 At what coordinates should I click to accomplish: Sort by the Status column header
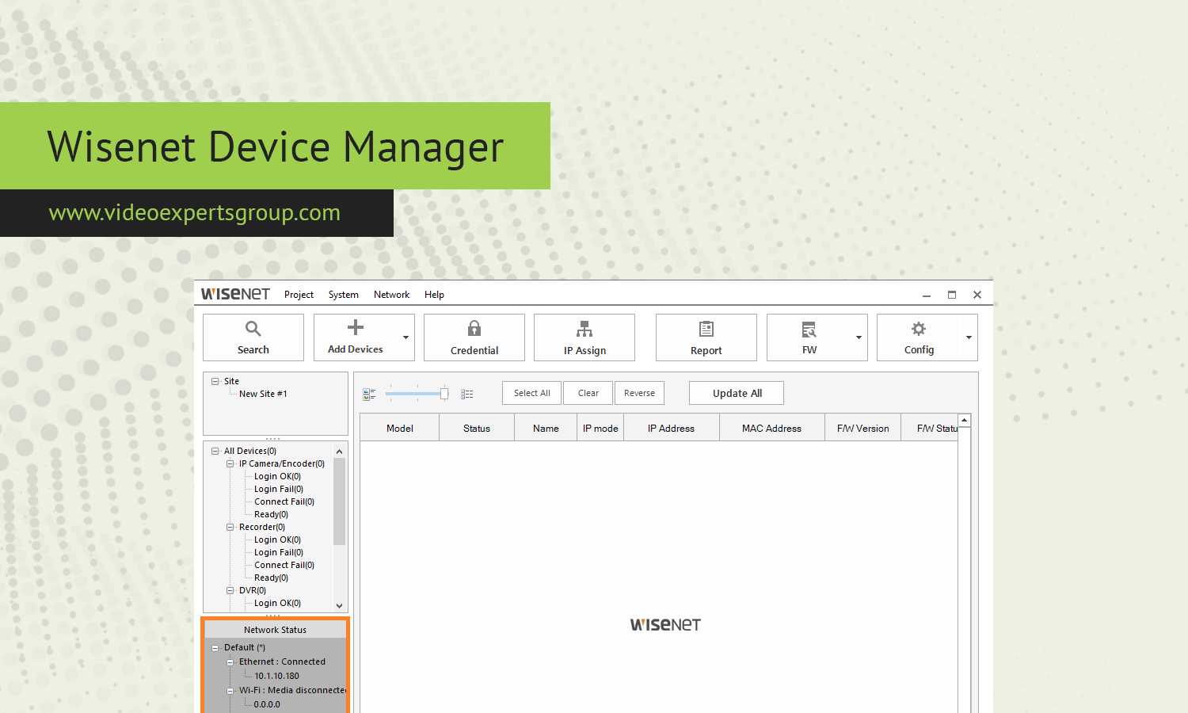477,428
